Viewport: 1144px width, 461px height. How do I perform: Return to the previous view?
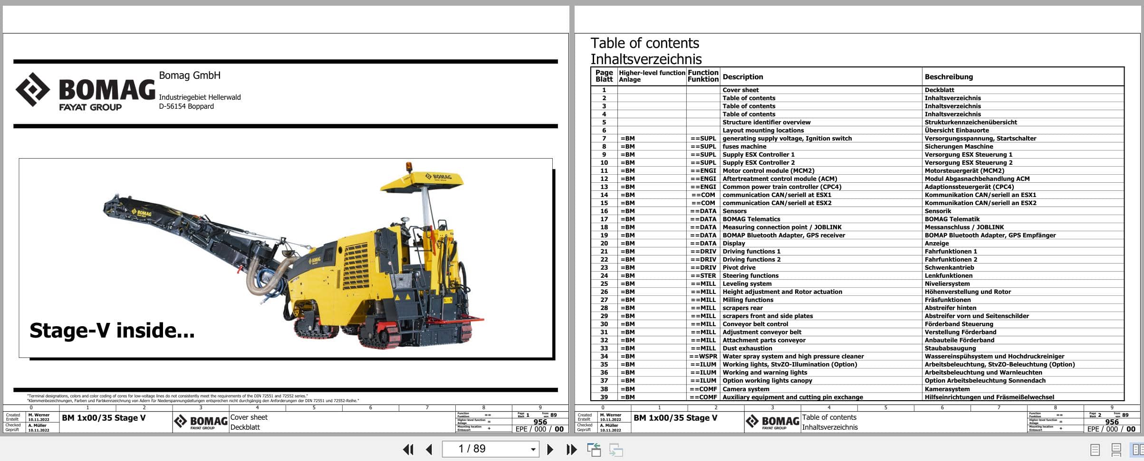594,449
